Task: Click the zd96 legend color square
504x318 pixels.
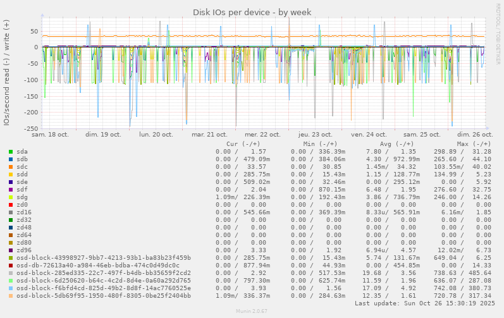Action: (x=11, y=250)
